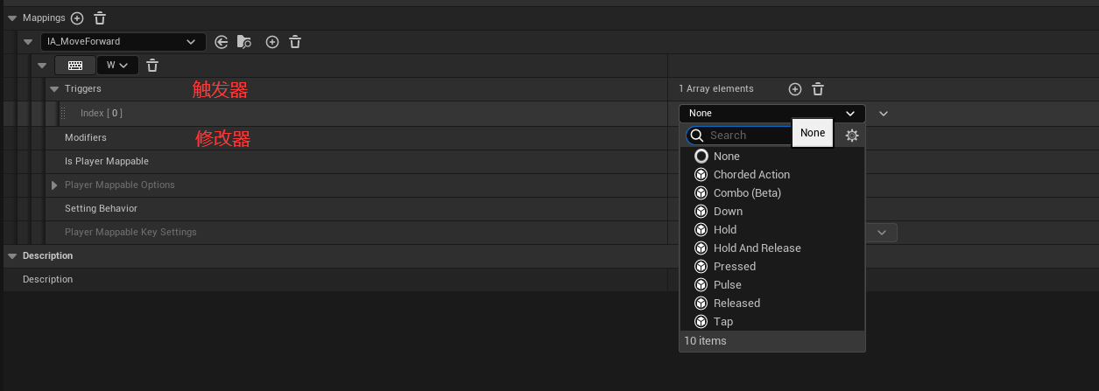The height and width of the screenshot is (391, 1099).
Task: Browse to IA_MoveForward asset in Content Browser
Action: point(244,41)
